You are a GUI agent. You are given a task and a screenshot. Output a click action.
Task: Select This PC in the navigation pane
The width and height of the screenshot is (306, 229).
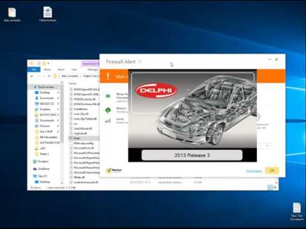tap(43, 176)
